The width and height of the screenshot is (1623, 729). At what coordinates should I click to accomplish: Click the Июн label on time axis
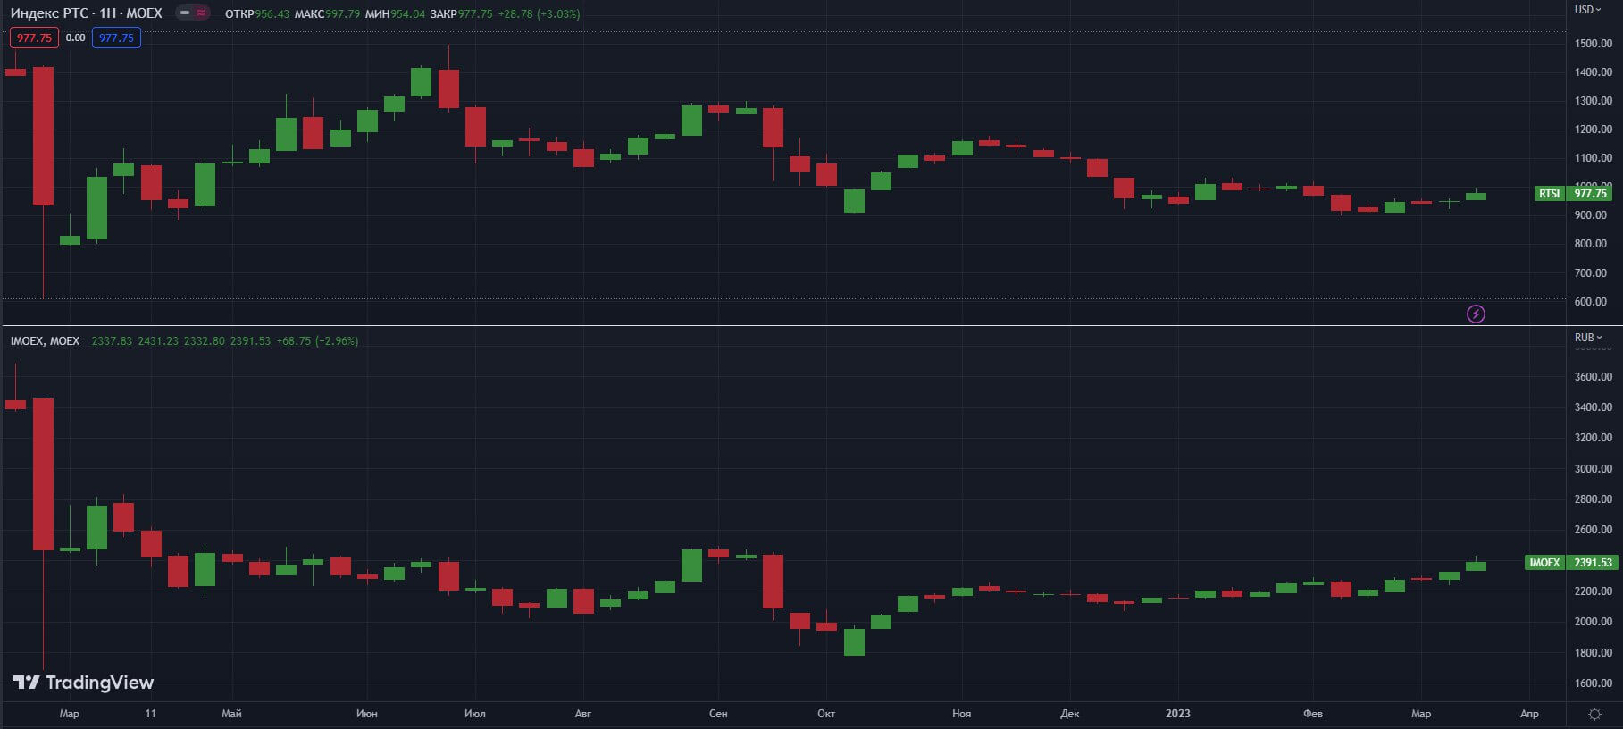366,714
